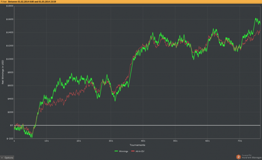Toggle the green Winnings legend swatch
Image resolution: width=262 pixels, height=160 pixels.
[x=116, y=151]
